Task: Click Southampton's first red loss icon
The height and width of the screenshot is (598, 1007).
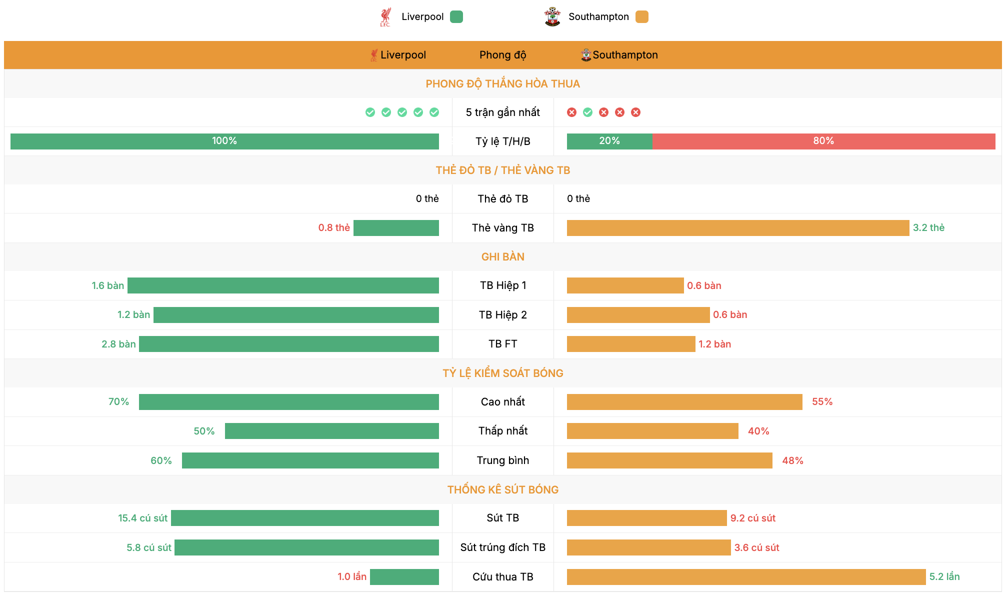Action: pyautogui.click(x=572, y=112)
